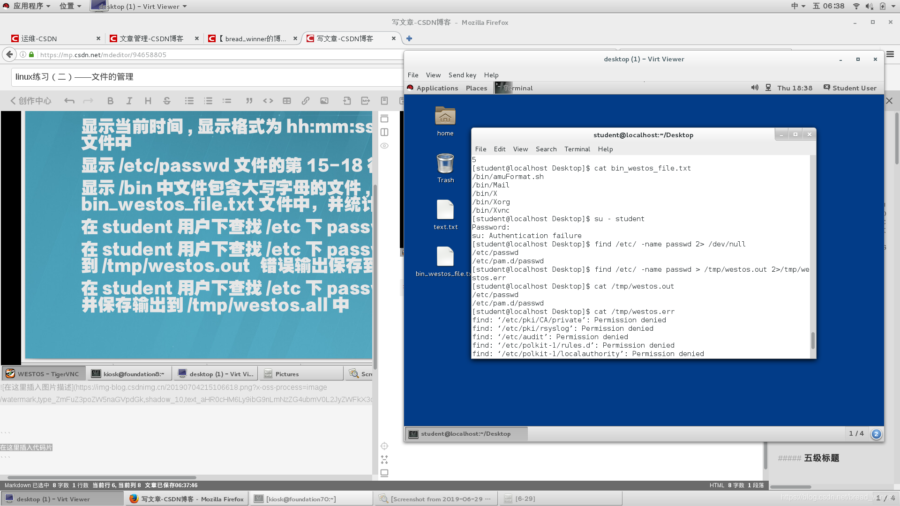Open Search menu in terminal window
The width and height of the screenshot is (900, 506).
546,149
